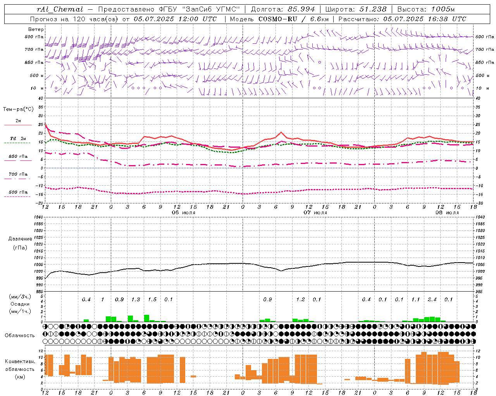Click the "Облачность" cloud cover label

click(19, 336)
